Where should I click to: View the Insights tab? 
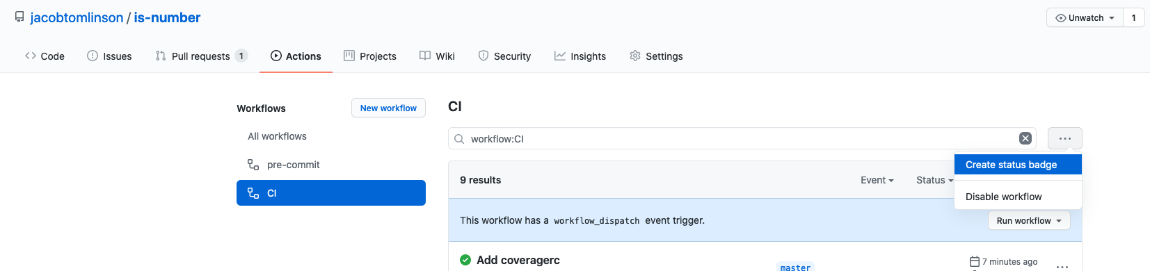tap(580, 56)
